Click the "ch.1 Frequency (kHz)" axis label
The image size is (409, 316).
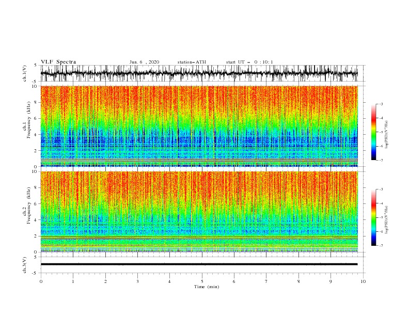[27, 120]
